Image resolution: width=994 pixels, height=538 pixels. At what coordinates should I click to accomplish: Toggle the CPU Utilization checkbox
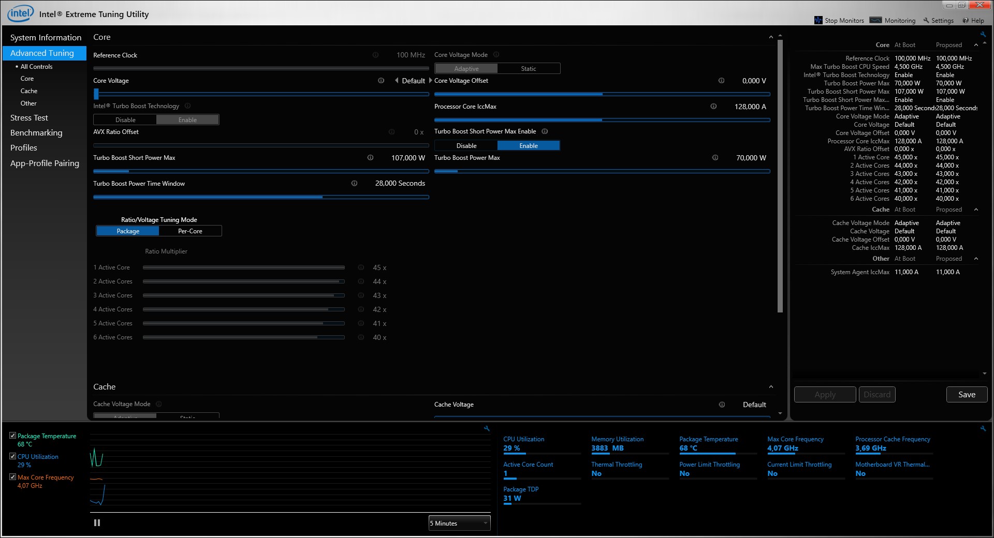click(x=13, y=456)
